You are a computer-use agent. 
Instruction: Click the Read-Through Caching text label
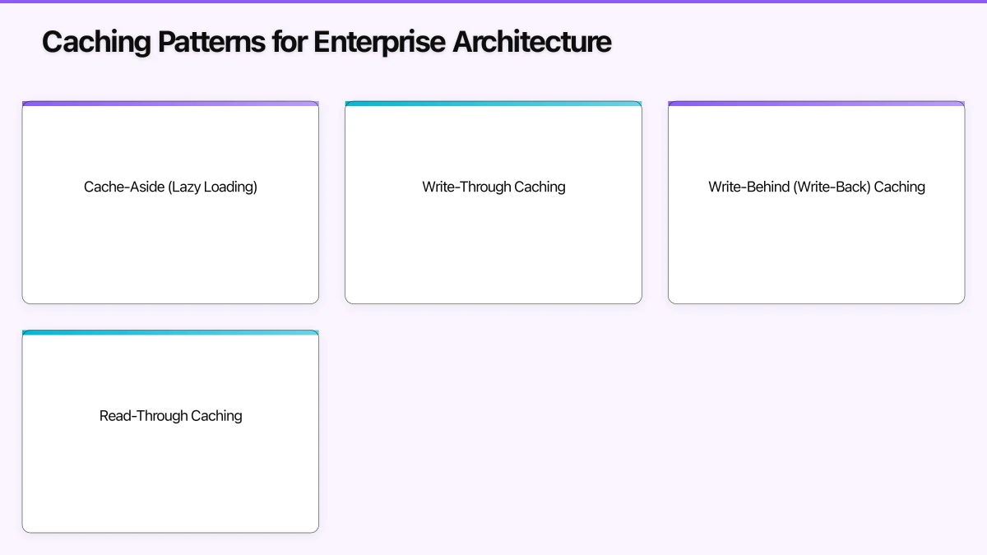pyautogui.click(x=170, y=416)
